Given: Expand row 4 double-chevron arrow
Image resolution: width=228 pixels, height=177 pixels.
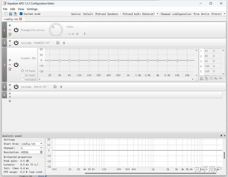Looking at the screenshot, I should (10, 89).
